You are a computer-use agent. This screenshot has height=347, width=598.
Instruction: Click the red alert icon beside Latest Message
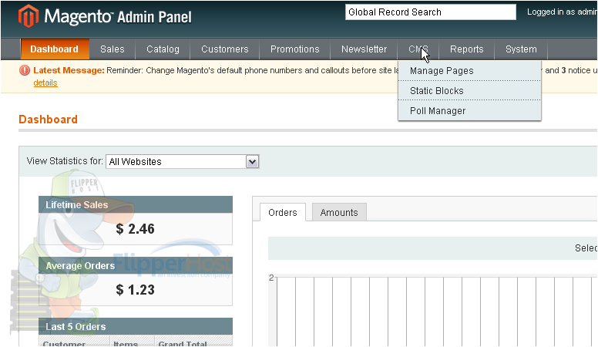(25, 70)
